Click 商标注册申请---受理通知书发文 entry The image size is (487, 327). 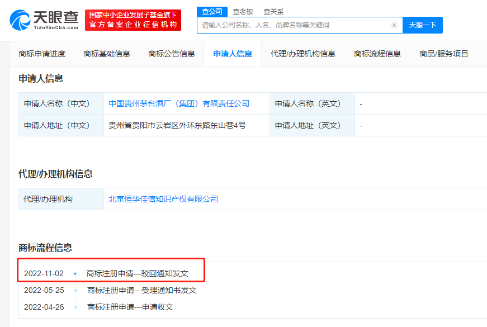(142, 290)
